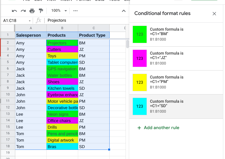This screenshot has height=159, width=225.
Task: Click empty cell A19
Action: [x=31, y=153]
